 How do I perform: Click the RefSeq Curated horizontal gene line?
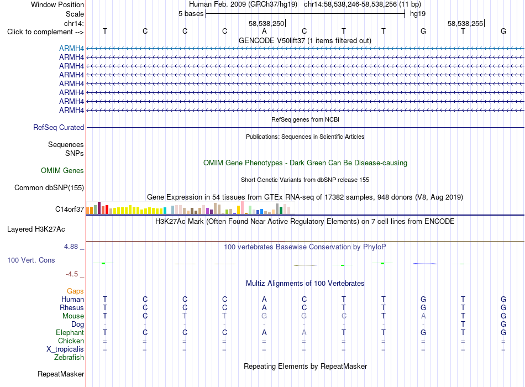pos(305,127)
